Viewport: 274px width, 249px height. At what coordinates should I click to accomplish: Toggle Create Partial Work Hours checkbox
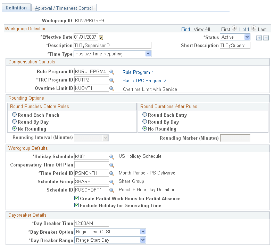point(76,198)
